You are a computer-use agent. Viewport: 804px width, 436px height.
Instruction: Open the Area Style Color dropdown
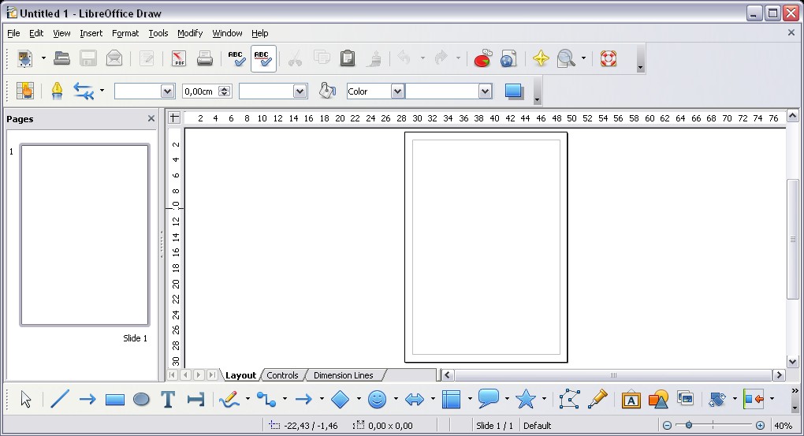click(397, 91)
